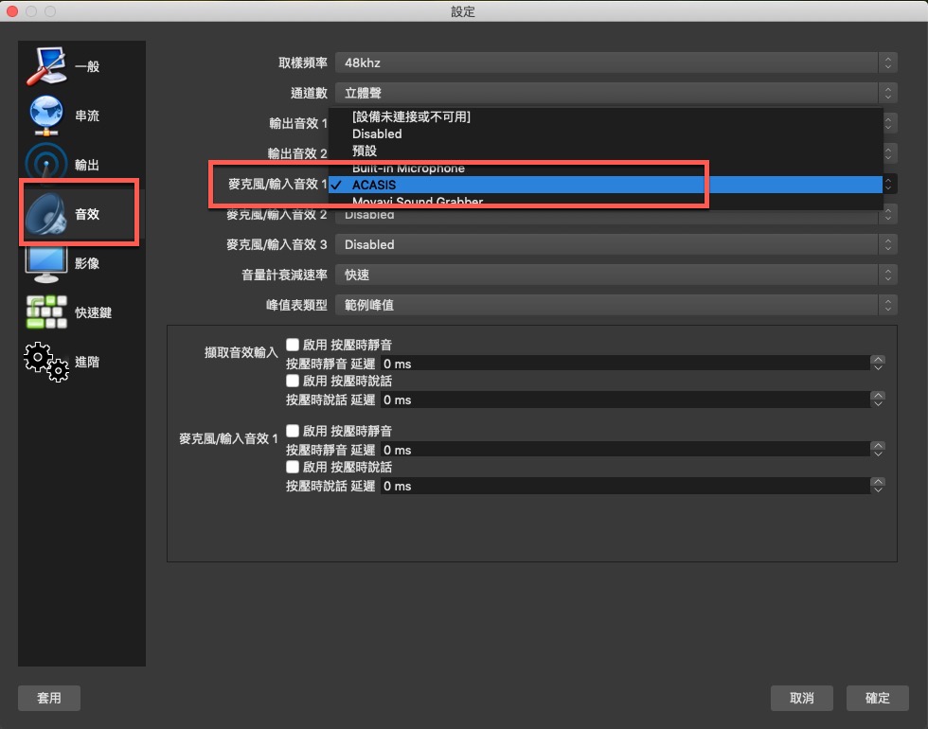Switch to the 串流 label in the sidebar

tap(87, 116)
